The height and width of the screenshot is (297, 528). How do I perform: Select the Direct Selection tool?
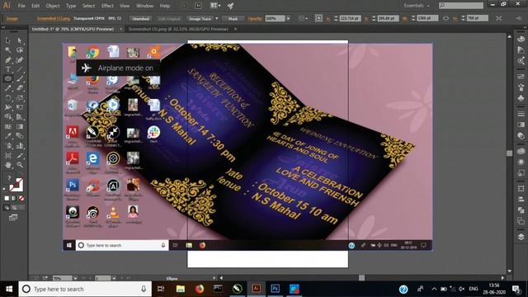20,40
